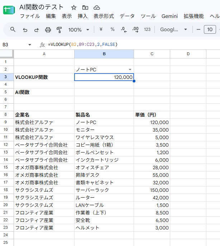
Task: Select column D header
Action: point(188,54)
